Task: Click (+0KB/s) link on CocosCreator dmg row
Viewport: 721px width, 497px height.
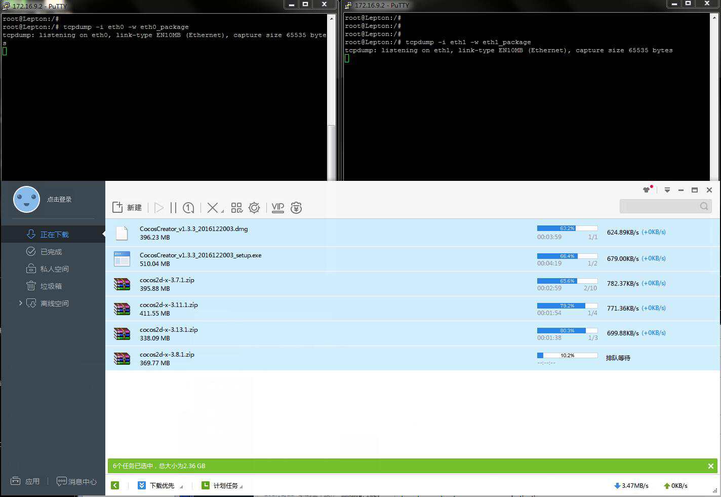Action: point(654,232)
